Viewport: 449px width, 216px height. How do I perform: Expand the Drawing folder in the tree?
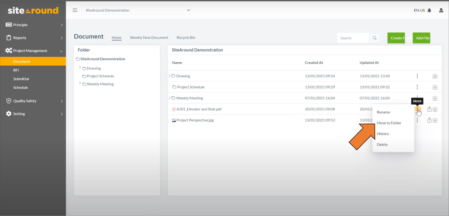click(x=80, y=68)
